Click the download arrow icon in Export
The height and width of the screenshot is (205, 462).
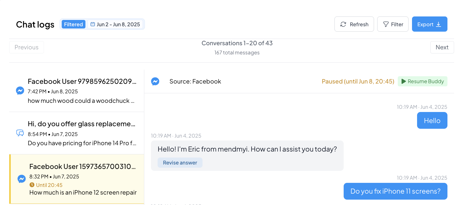(x=439, y=24)
